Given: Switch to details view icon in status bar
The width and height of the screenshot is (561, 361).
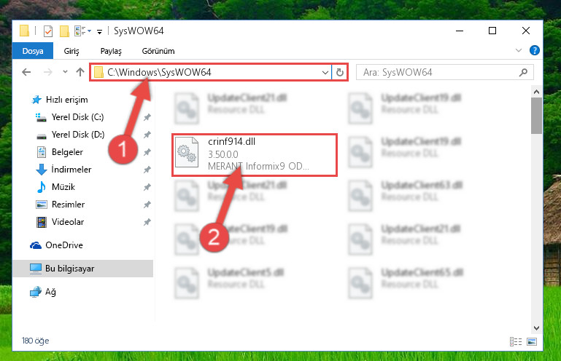Looking at the screenshot, I should click(516, 341).
